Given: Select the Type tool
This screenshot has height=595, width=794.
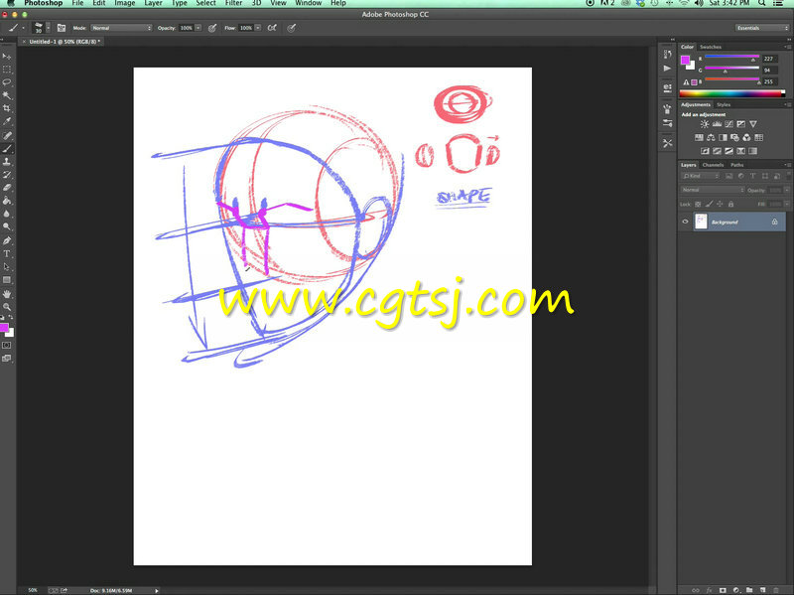Looking at the screenshot, I should [x=7, y=254].
